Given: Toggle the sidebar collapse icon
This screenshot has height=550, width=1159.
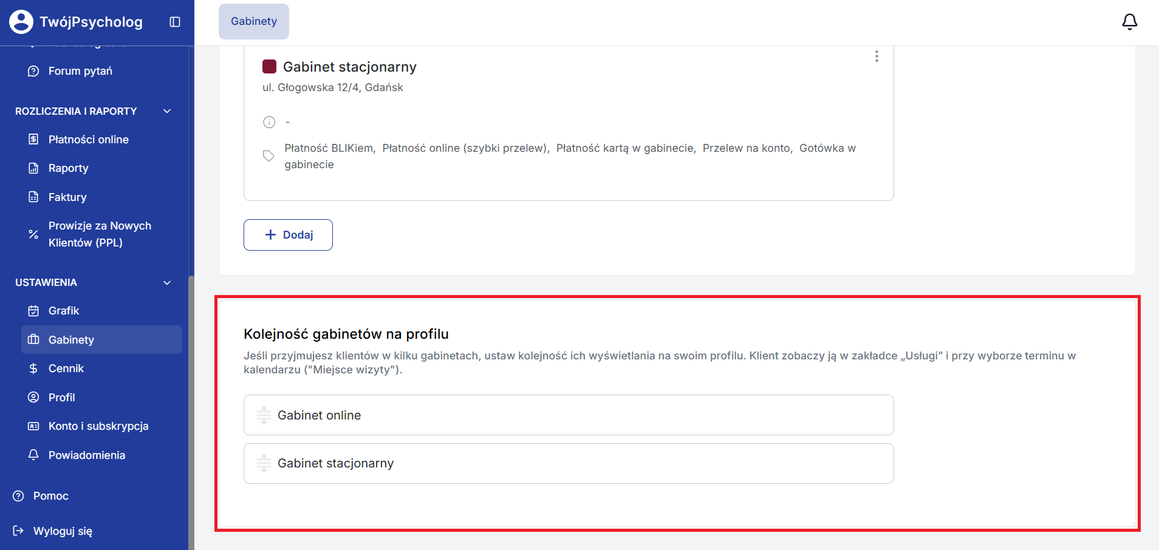Looking at the screenshot, I should pyautogui.click(x=175, y=22).
